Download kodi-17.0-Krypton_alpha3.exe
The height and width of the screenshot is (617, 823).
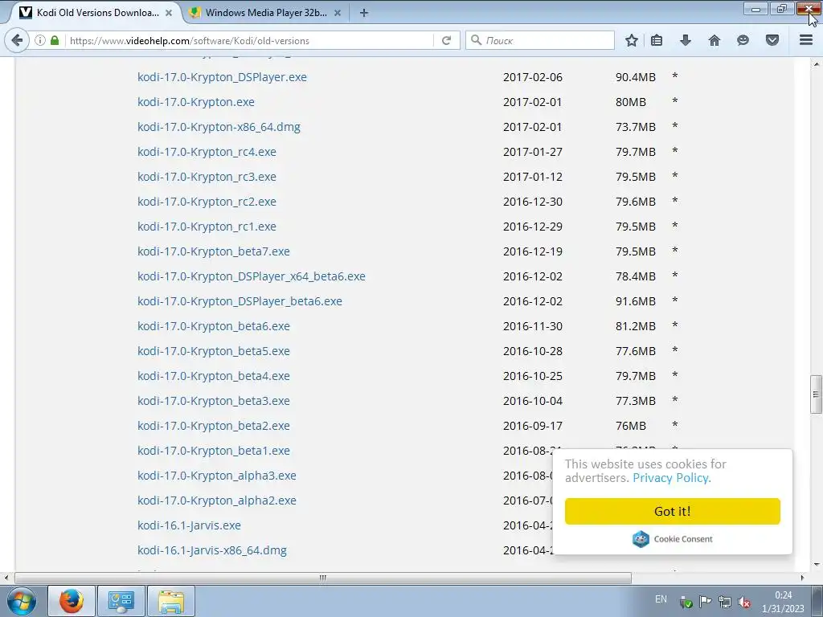coord(217,476)
